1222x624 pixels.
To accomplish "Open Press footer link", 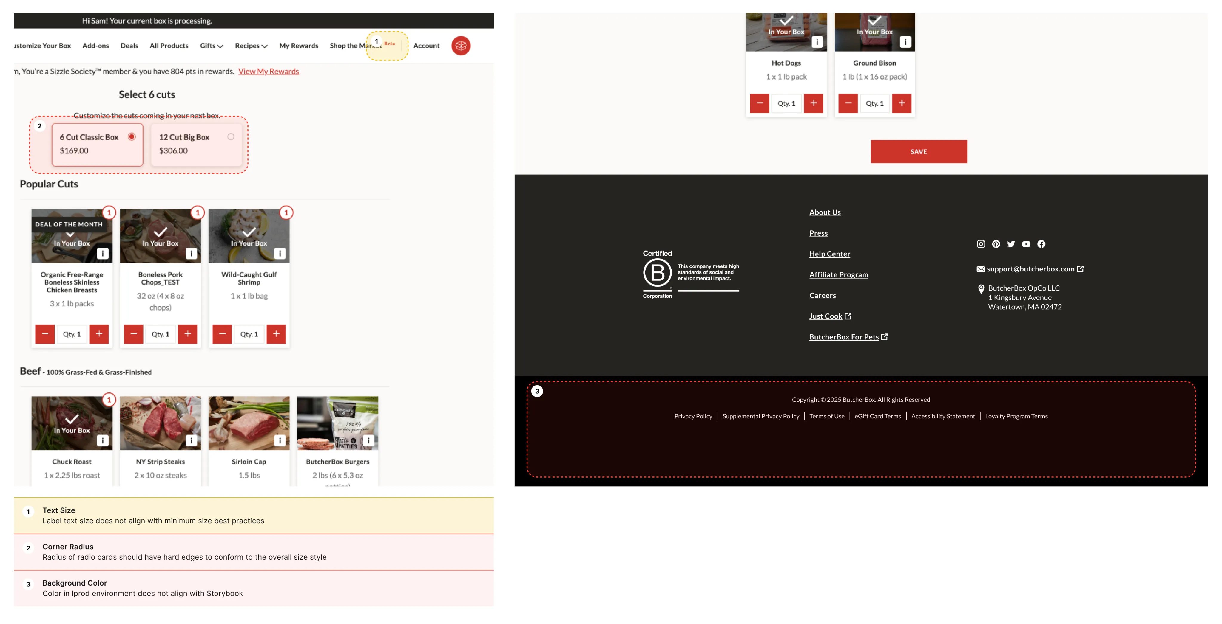I will (x=818, y=233).
